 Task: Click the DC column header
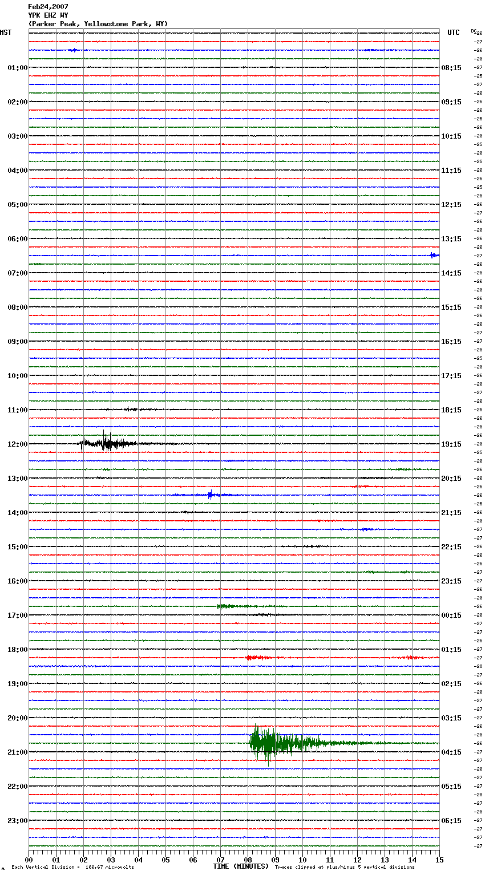point(474,31)
